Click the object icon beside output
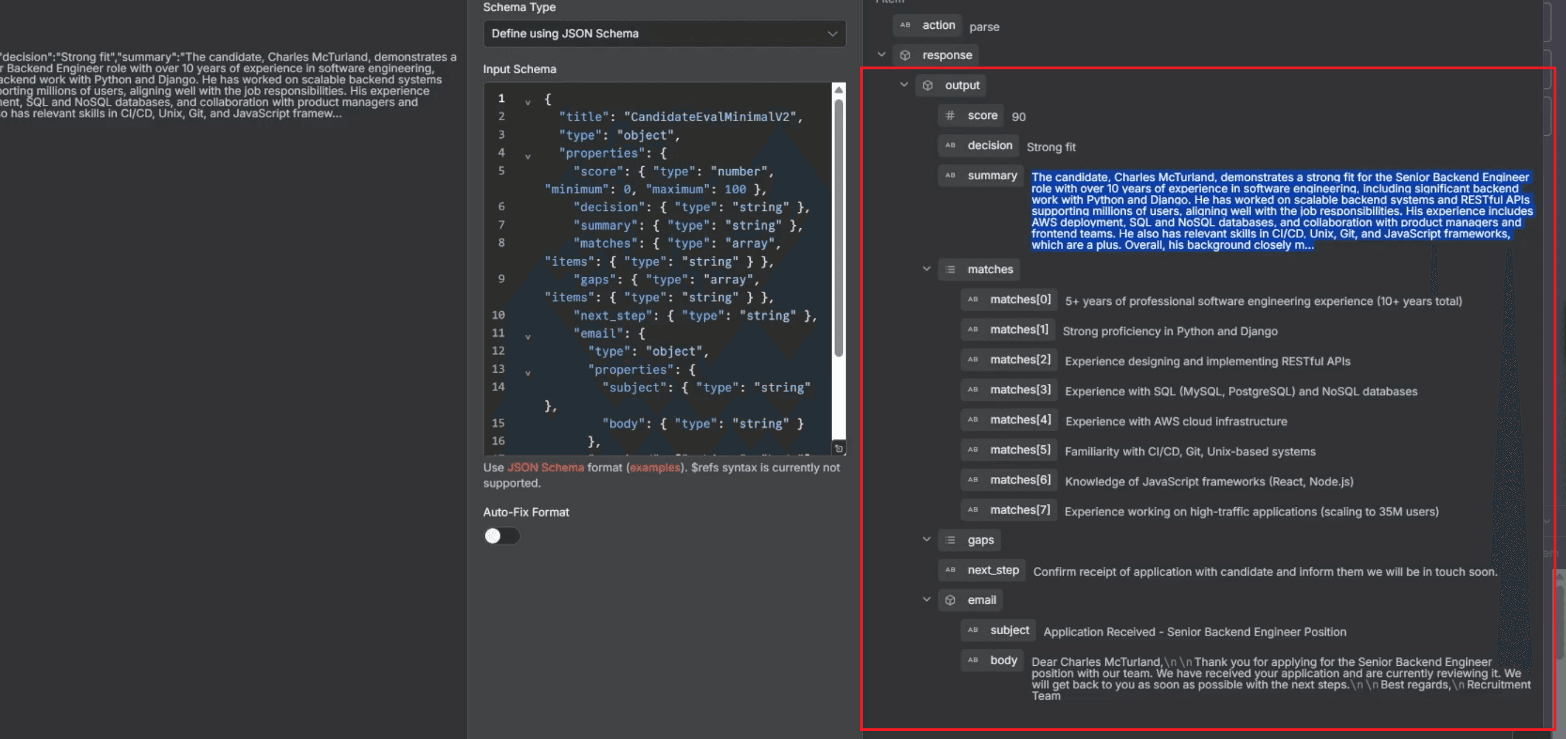This screenshot has height=739, width=1566. point(928,85)
